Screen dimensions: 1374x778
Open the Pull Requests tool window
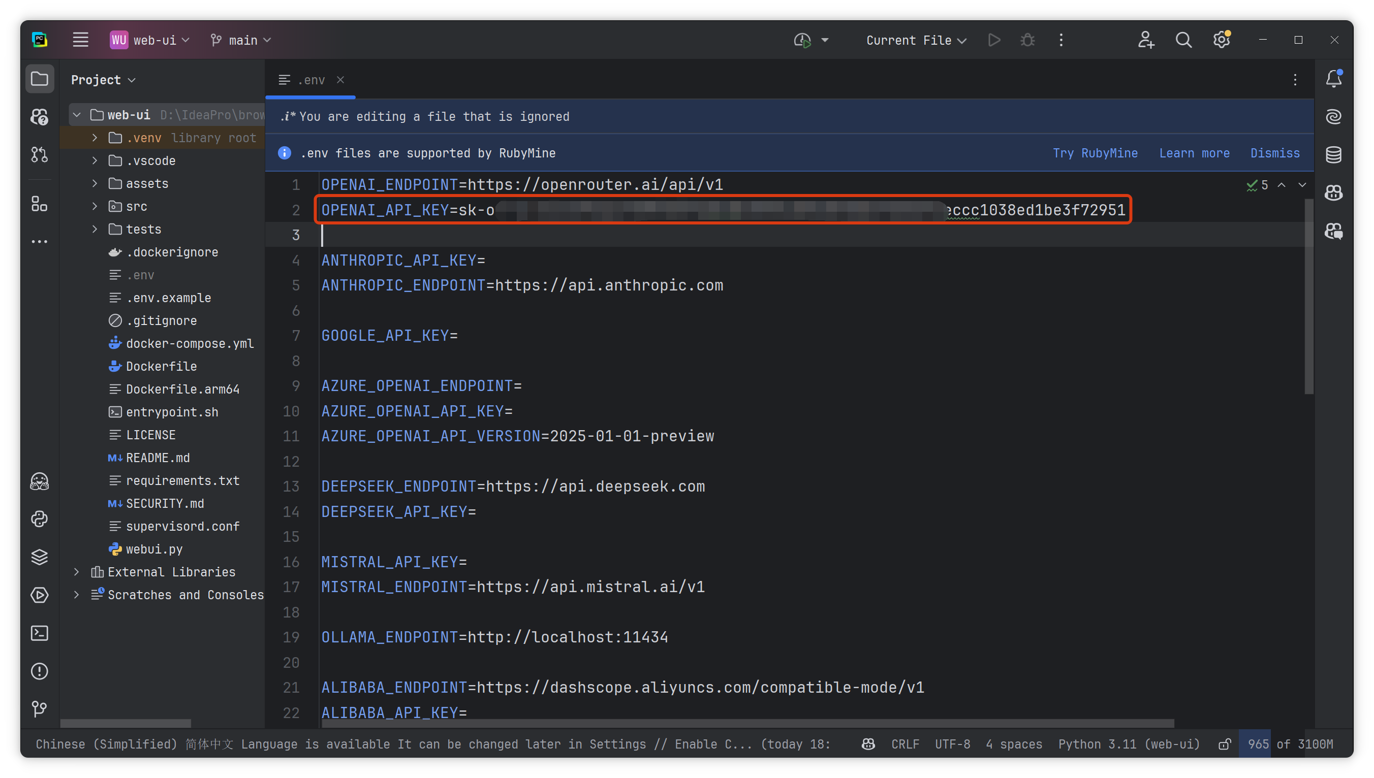pyautogui.click(x=40, y=155)
